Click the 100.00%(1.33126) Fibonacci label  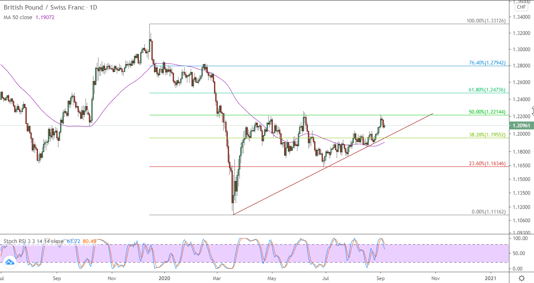point(486,21)
